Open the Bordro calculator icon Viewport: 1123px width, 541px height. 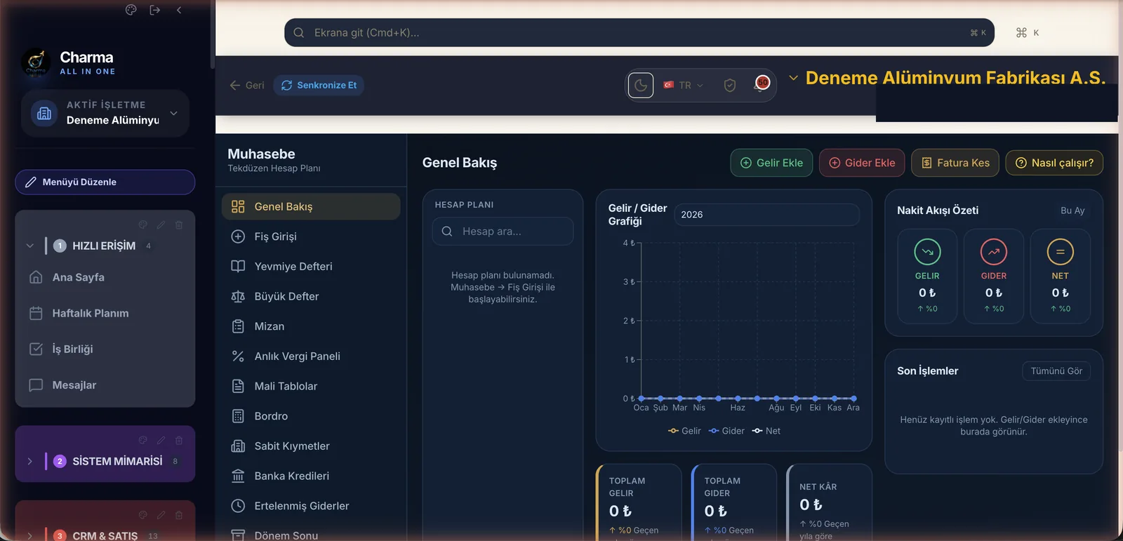pos(238,416)
